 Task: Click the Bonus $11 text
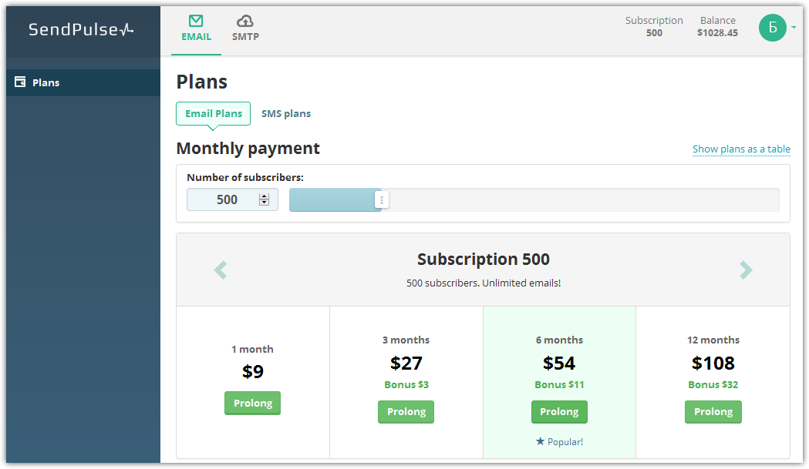[559, 384]
